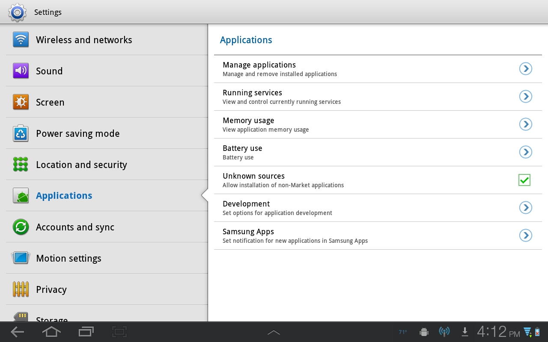Open Power saving mode via its battery icon
This screenshot has height=342, width=548.
(21, 133)
